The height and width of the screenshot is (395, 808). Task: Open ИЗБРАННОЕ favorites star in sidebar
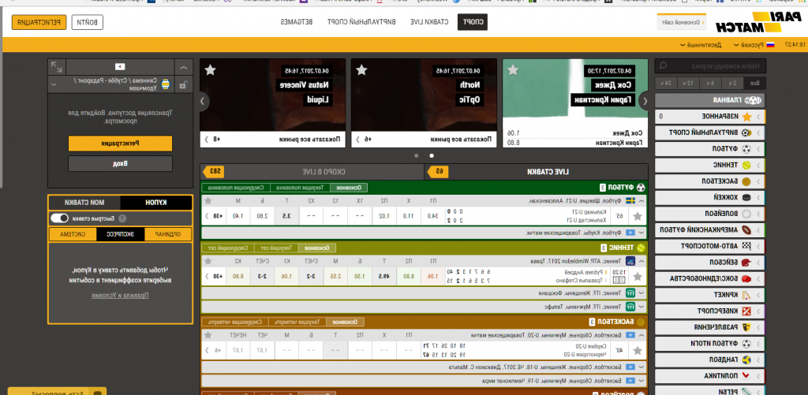pos(710,117)
